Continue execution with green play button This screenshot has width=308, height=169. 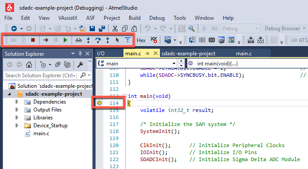tap(65, 40)
